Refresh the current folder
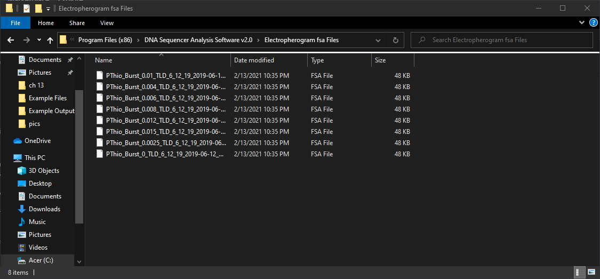The image size is (600, 279). click(396, 40)
